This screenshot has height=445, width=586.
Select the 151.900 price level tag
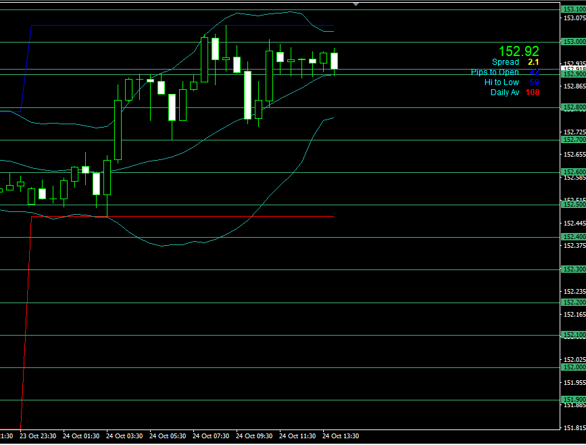(x=573, y=400)
